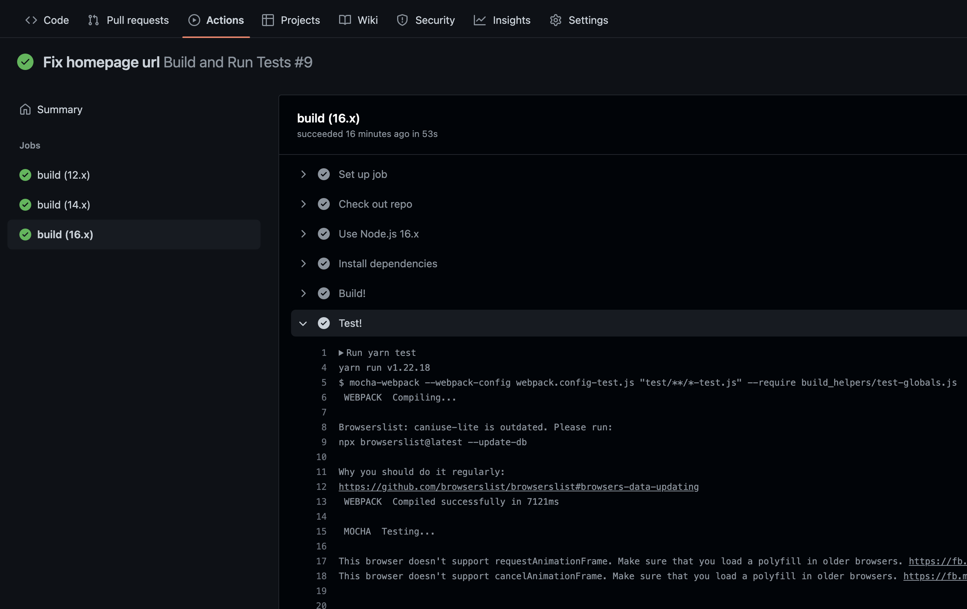Expand the Set up job step
Viewport: 967px width, 609px height.
coord(303,174)
